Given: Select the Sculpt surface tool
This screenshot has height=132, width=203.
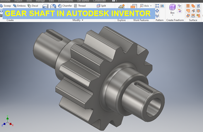Looking at the screenshot, I should (188, 16).
